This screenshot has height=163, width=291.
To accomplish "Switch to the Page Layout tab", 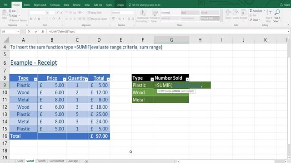I will [40, 5].
